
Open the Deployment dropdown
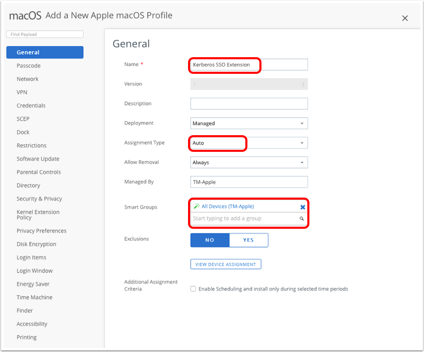249,123
